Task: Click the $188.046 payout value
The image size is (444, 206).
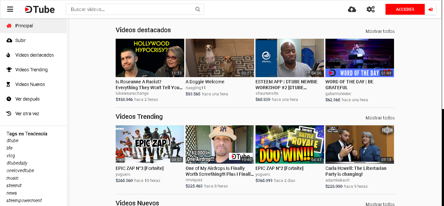Action: 124,100
